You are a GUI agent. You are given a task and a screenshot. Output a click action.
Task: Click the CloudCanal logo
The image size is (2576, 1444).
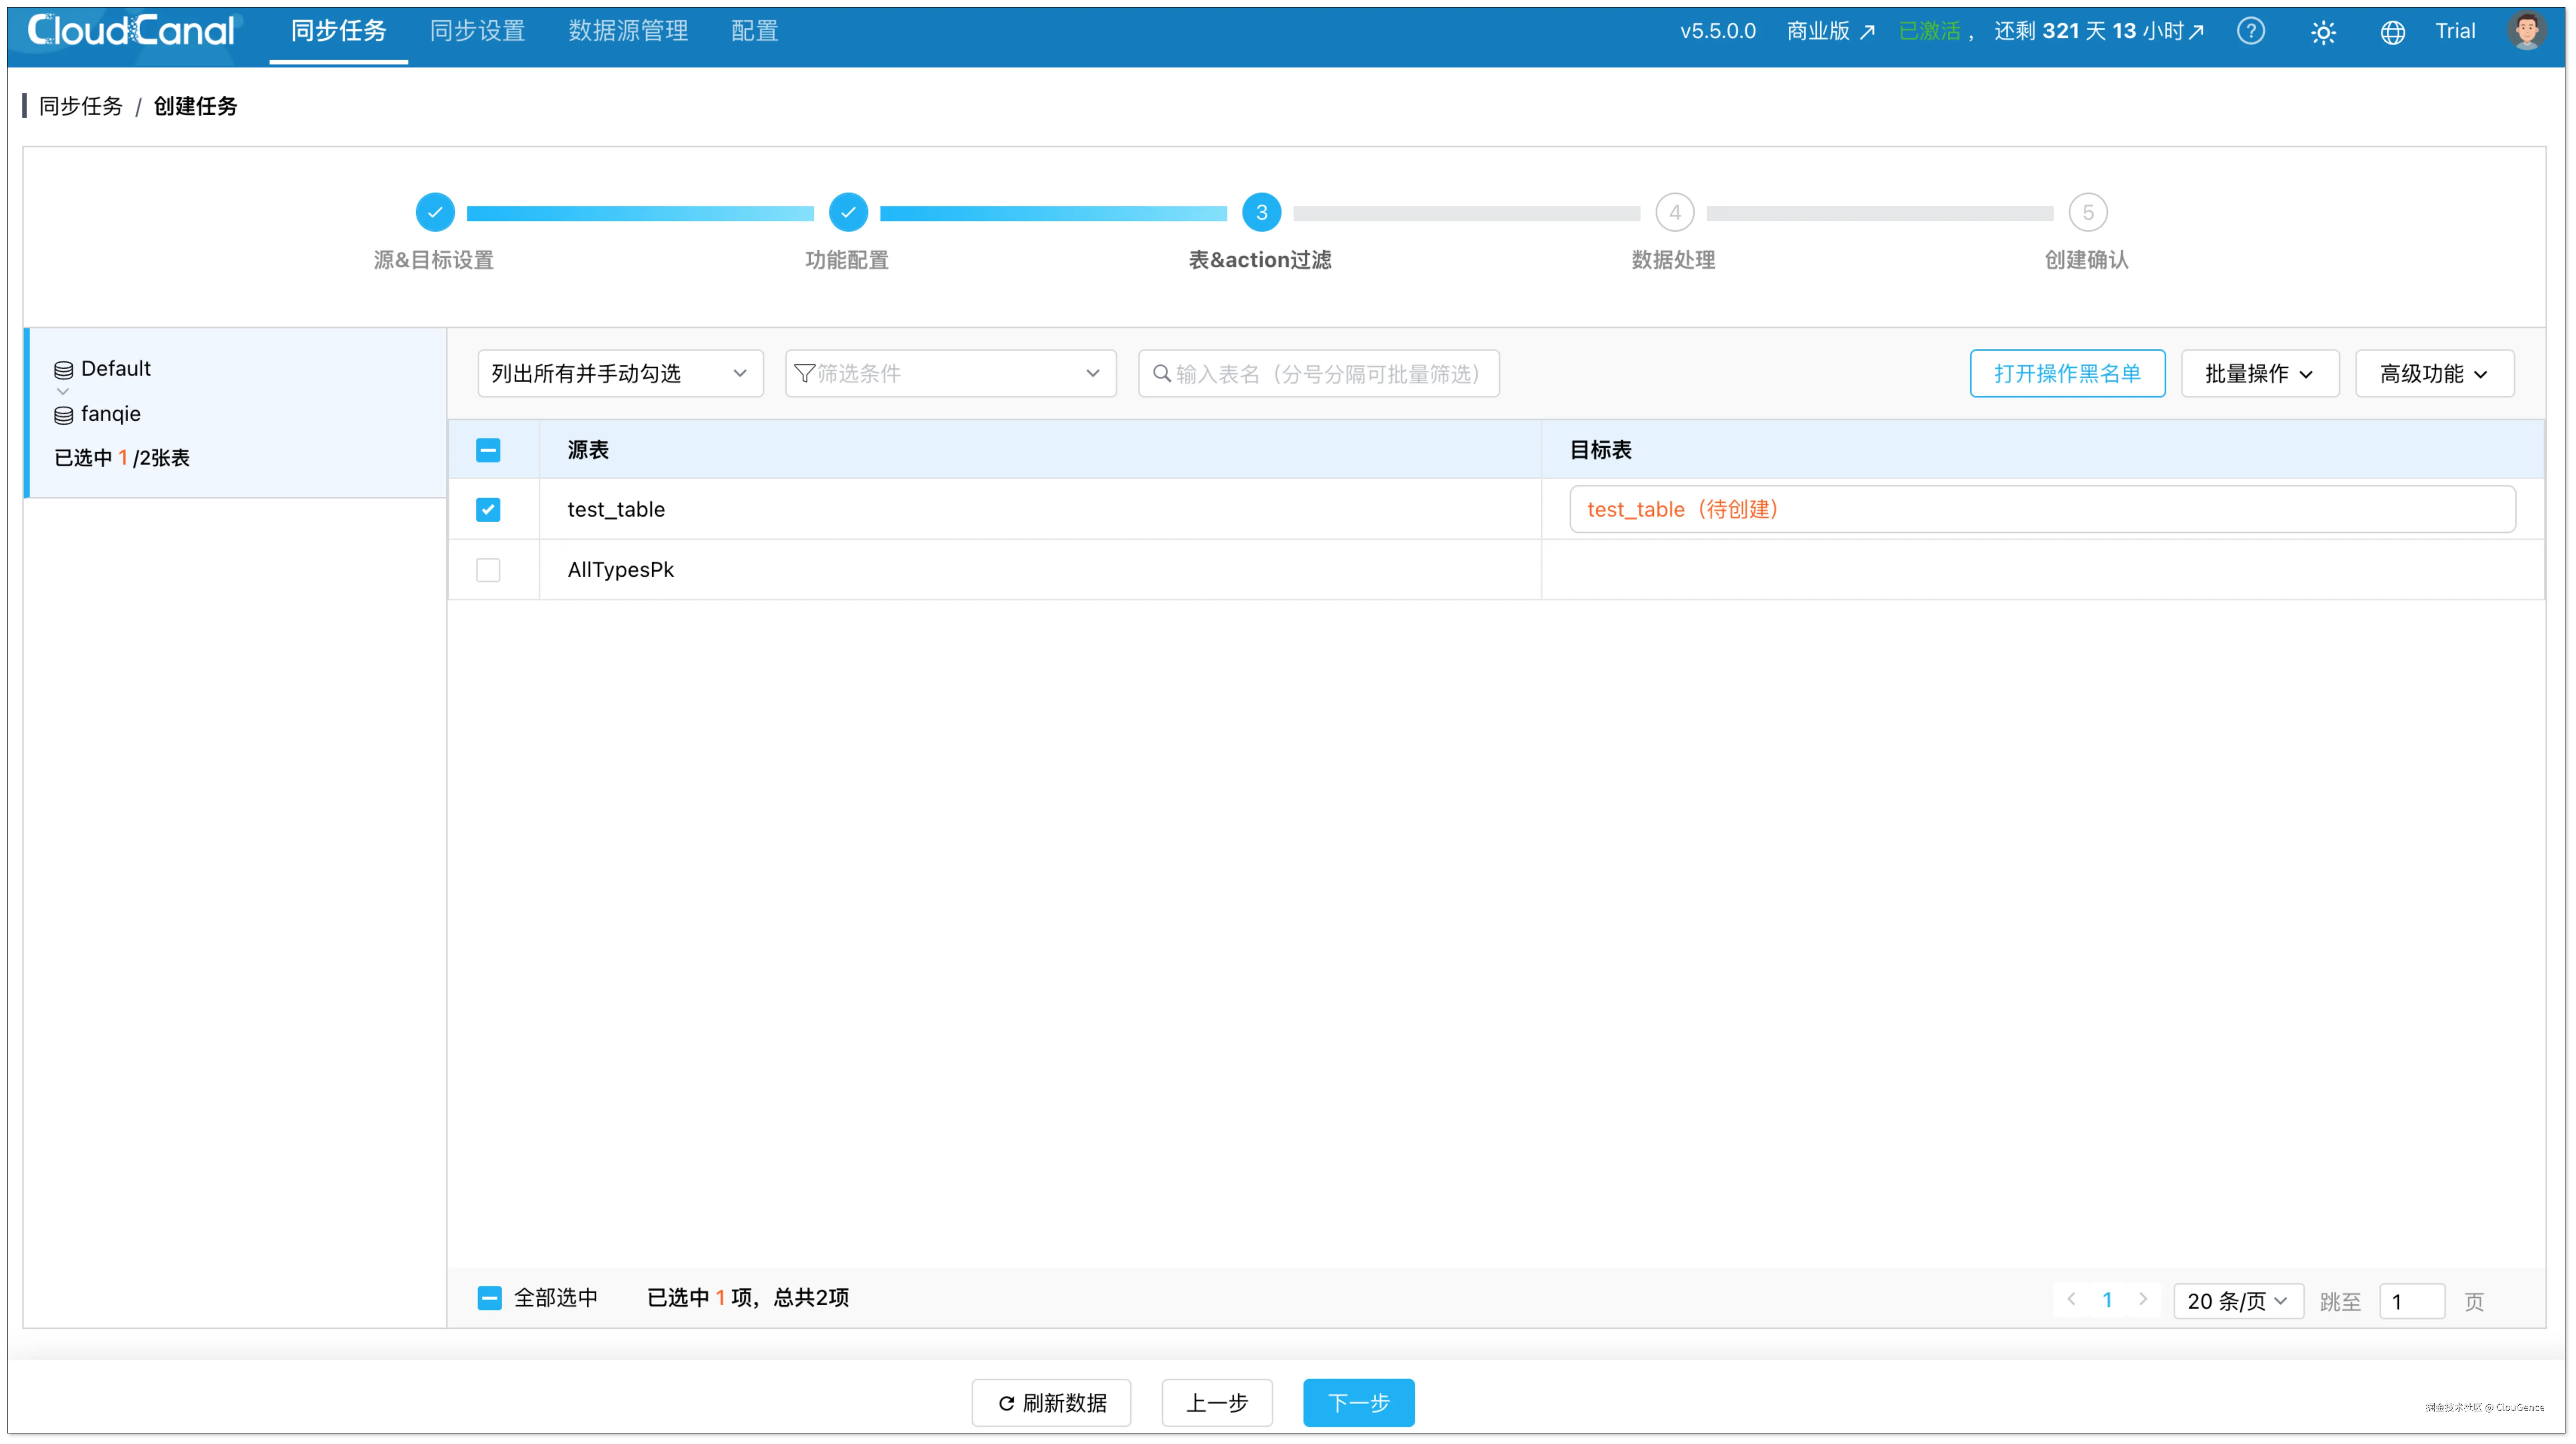(131, 31)
